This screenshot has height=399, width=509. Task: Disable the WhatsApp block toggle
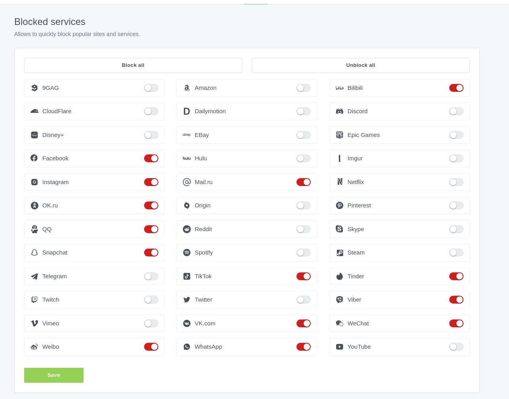[x=304, y=347]
